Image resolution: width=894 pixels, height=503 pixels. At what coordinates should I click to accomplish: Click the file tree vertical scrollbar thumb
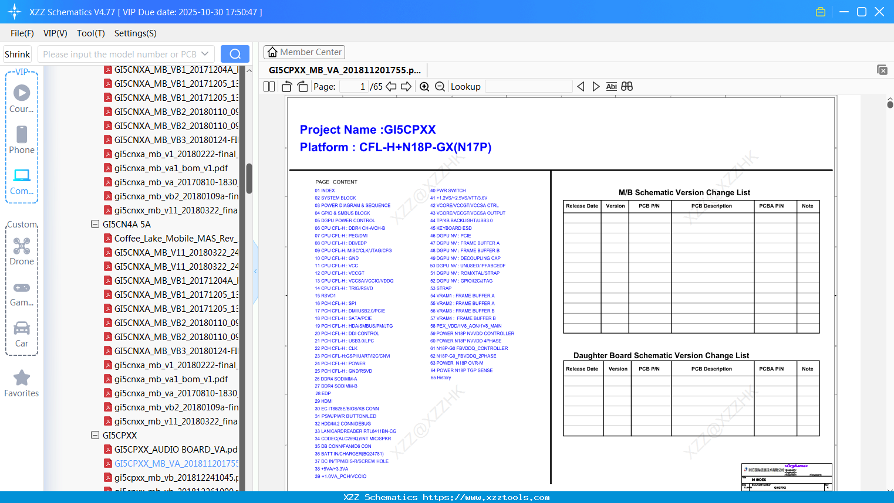point(249,178)
